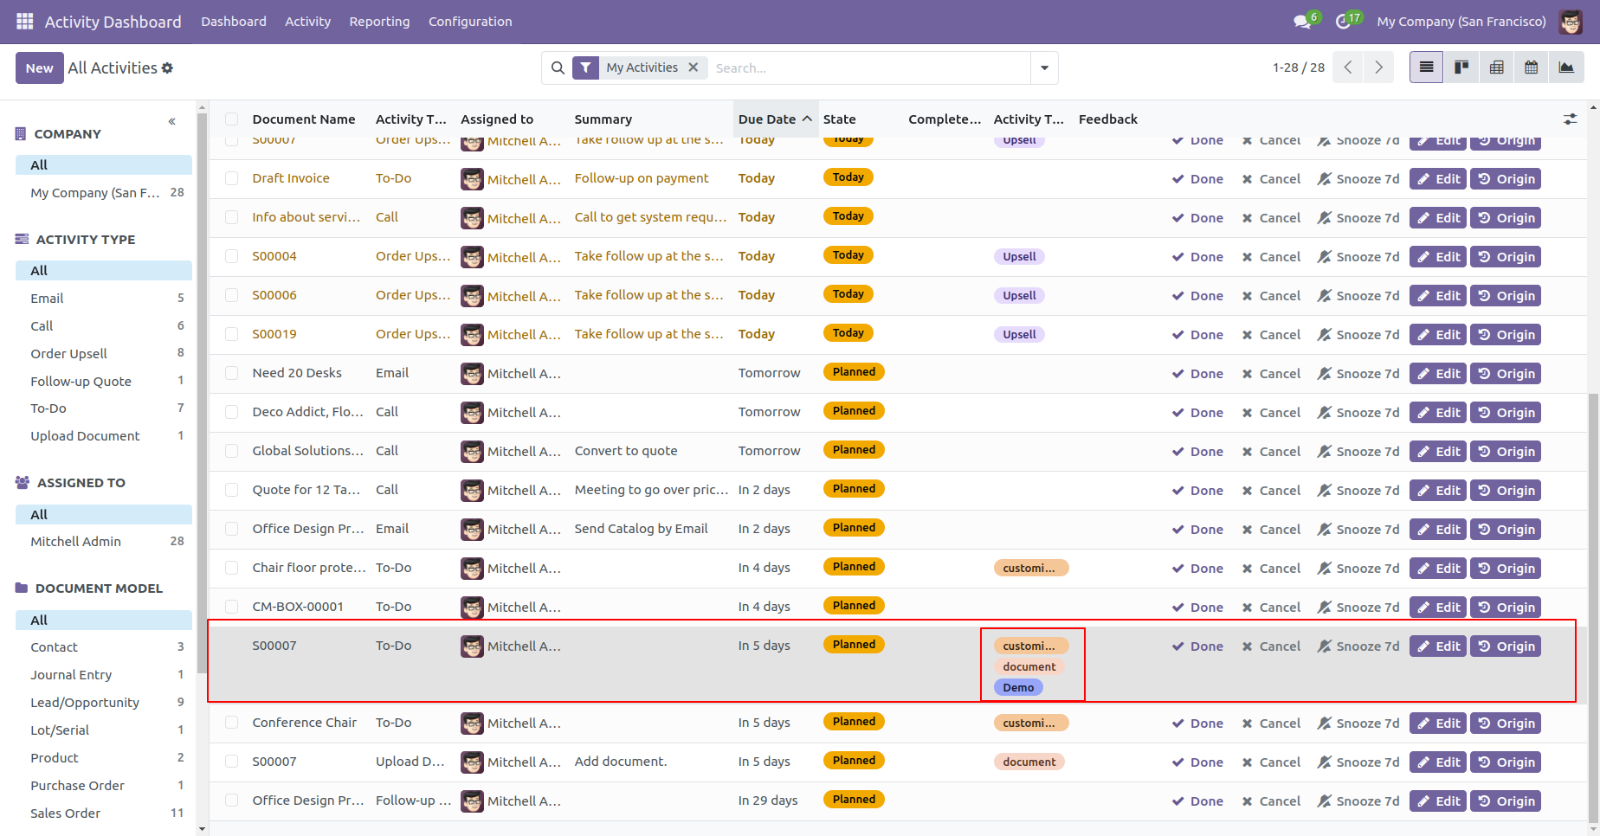This screenshot has height=836, width=1600.
Task: Select all rows with header checkbox
Action: (231, 119)
